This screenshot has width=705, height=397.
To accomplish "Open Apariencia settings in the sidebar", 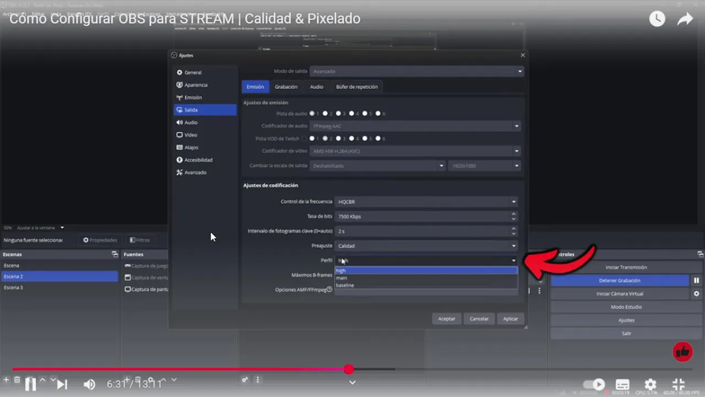I will tap(205, 85).
